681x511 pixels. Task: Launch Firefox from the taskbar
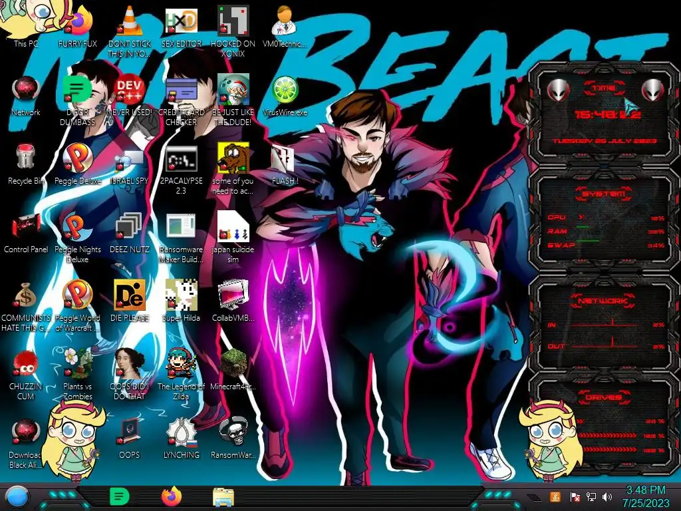click(172, 496)
